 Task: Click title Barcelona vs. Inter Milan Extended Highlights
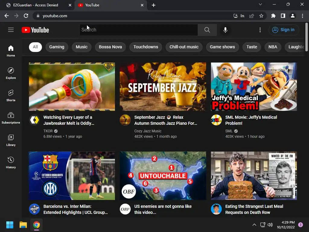76,209
